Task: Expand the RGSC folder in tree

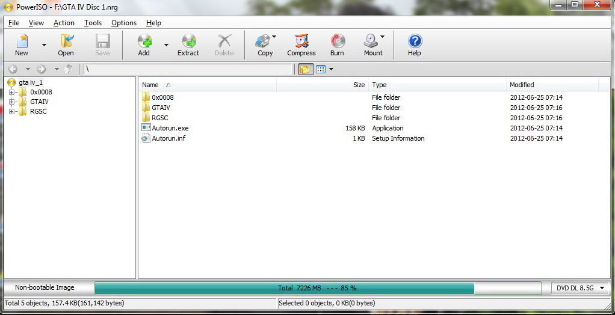Action: point(11,111)
